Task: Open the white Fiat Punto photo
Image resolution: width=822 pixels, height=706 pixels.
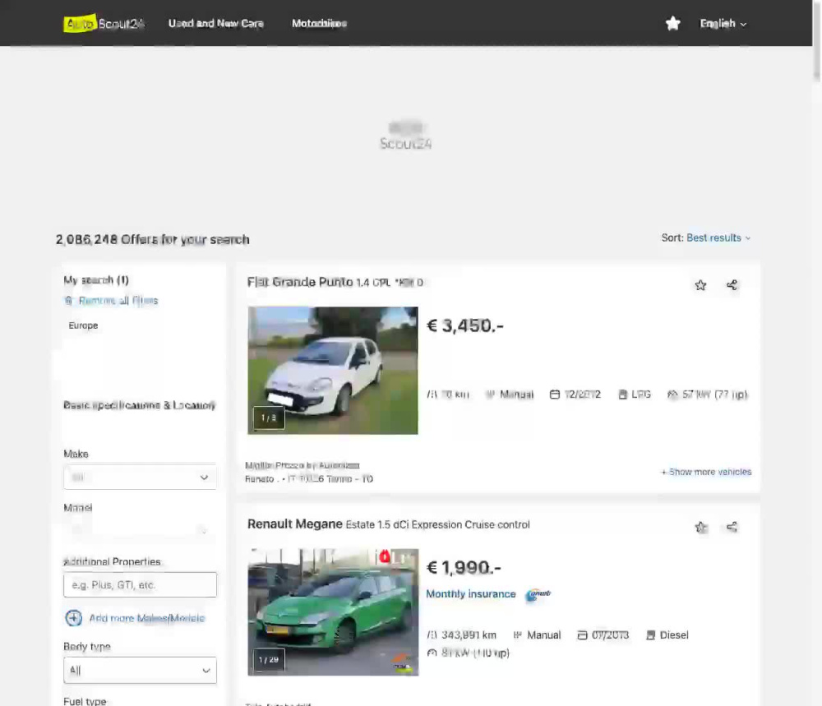Action: [x=333, y=370]
